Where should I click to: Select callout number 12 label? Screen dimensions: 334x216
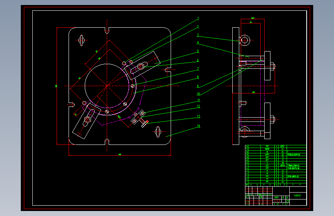[198, 106]
